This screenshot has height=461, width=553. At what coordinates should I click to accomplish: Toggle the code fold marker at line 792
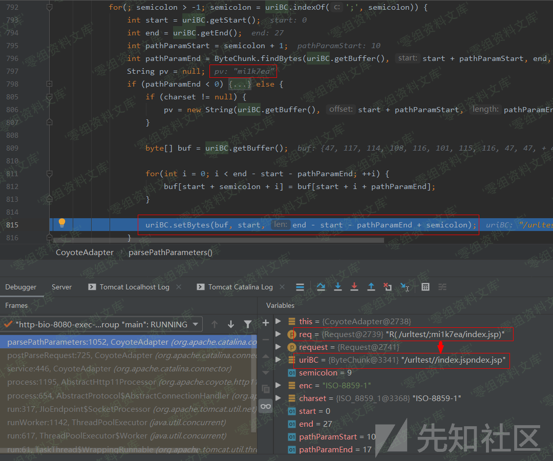[x=50, y=8]
